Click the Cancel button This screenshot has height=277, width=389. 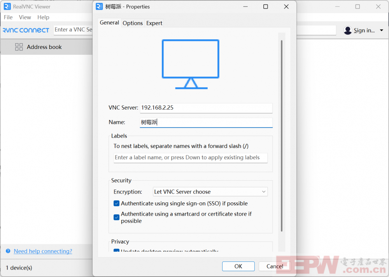275,266
